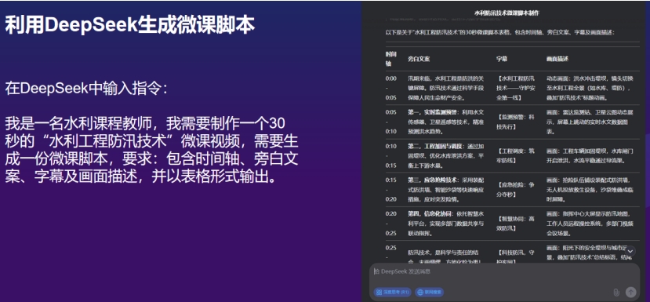Screen dimensions: 650x302
Task: Click the subtitle cell 【水利工程防汛技术——守护安全第一线】
Action: pos(515,88)
